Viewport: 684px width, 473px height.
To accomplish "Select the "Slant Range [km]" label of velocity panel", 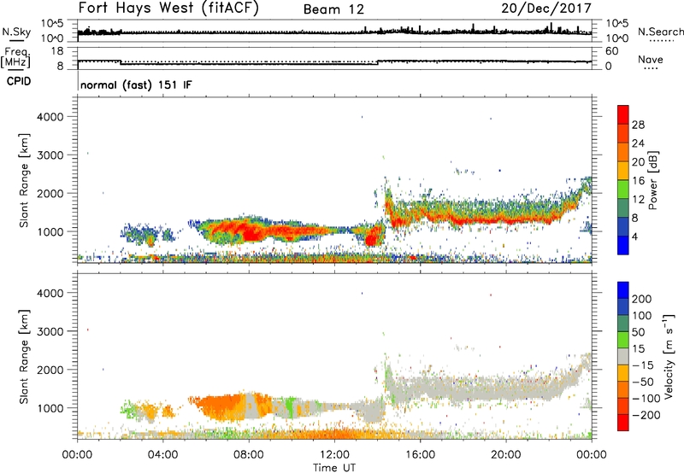I will [24, 357].
